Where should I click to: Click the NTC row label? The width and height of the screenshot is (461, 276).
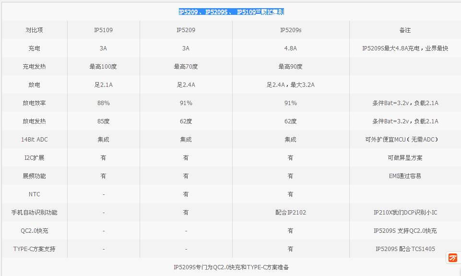point(34,194)
